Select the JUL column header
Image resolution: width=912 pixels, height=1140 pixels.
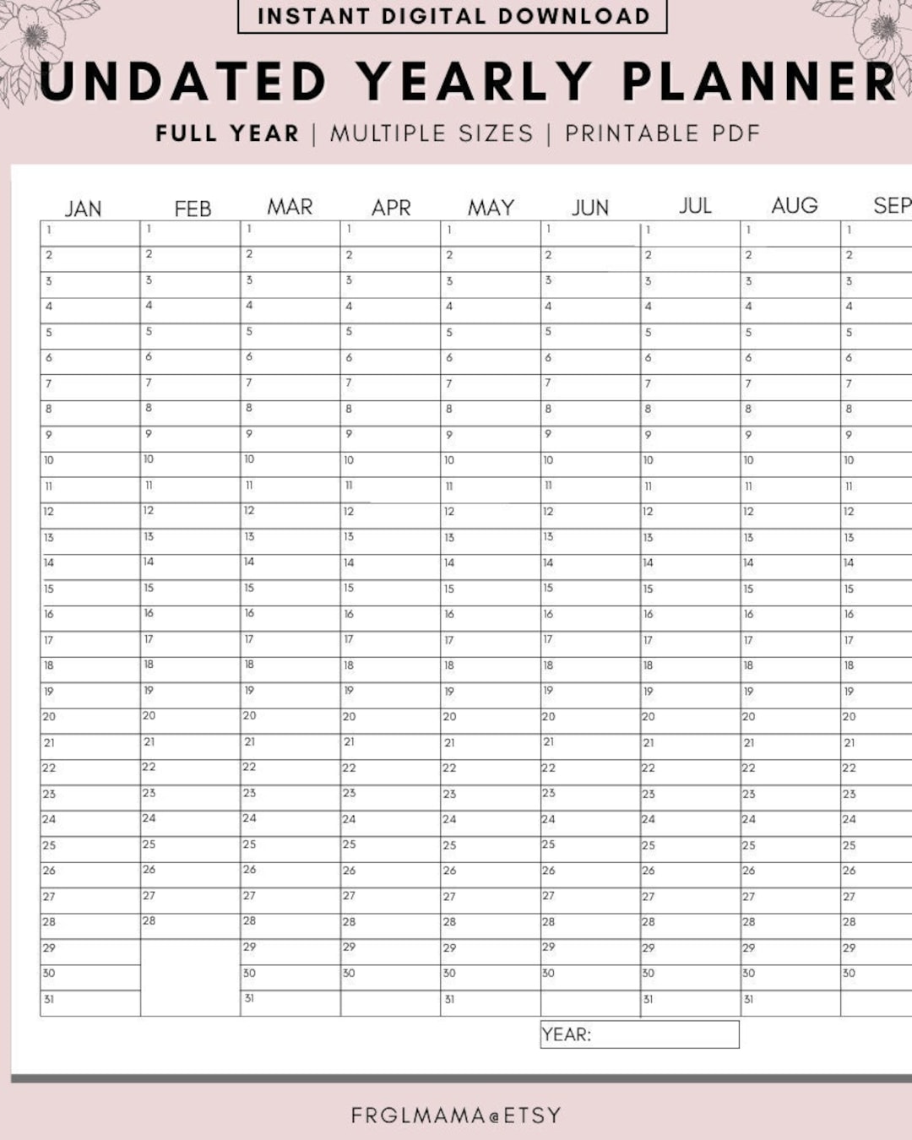(695, 205)
